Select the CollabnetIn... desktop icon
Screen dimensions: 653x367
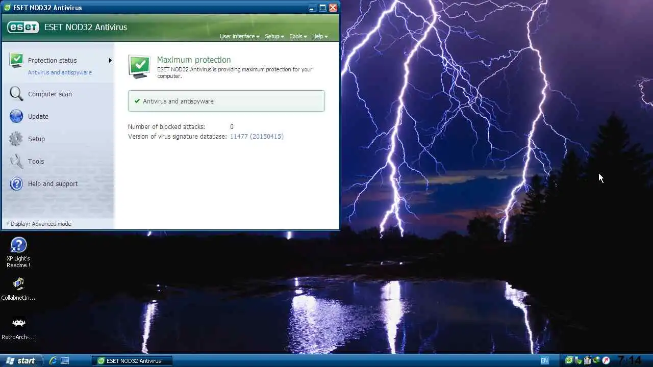18,289
